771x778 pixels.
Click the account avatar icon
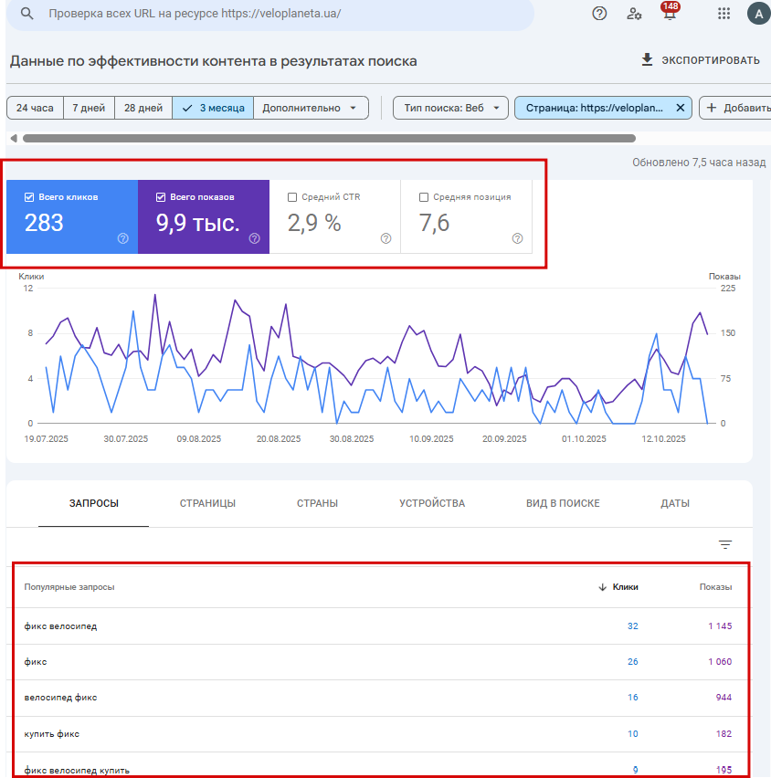tap(757, 14)
